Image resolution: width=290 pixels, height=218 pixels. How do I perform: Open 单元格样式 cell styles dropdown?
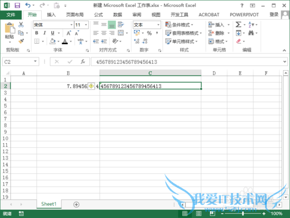182,41
